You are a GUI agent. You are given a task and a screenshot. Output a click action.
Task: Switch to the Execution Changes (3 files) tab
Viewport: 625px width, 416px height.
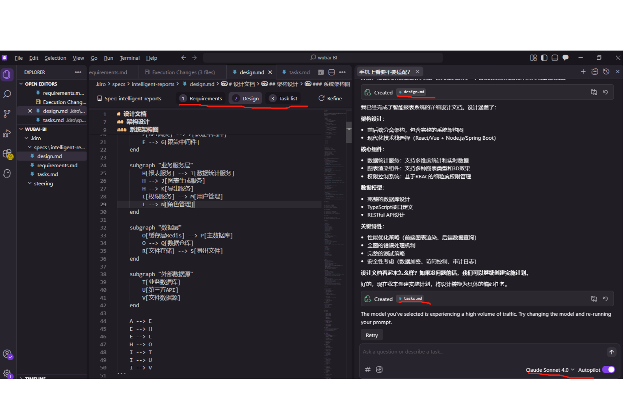coord(182,72)
